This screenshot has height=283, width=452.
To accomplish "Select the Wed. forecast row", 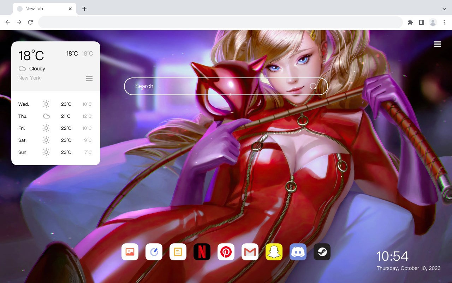I will [x=56, y=104].
